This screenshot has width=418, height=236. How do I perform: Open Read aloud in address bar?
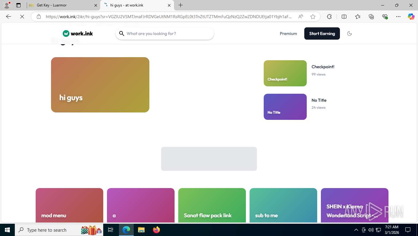(301, 17)
